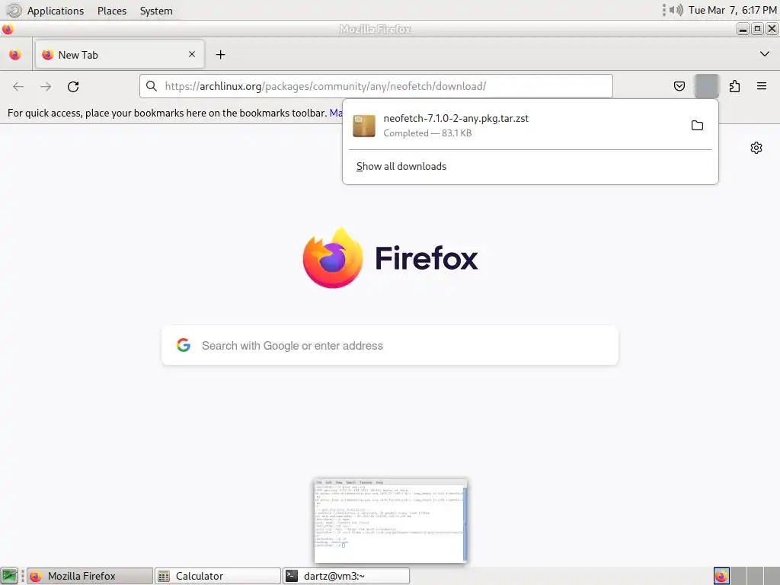
Task: Click the address bar URL field
Action: click(x=376, y=86)
